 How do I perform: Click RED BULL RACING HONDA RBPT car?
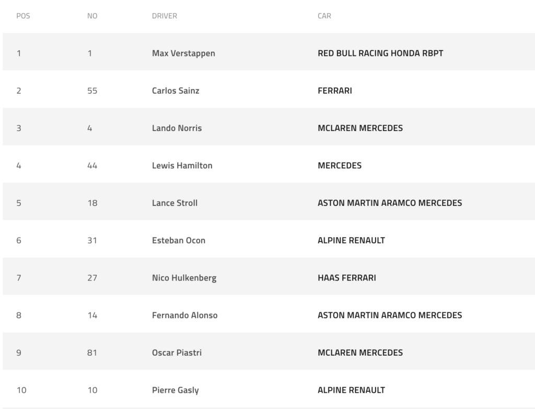pyautogui.click(x=380, y=53)
